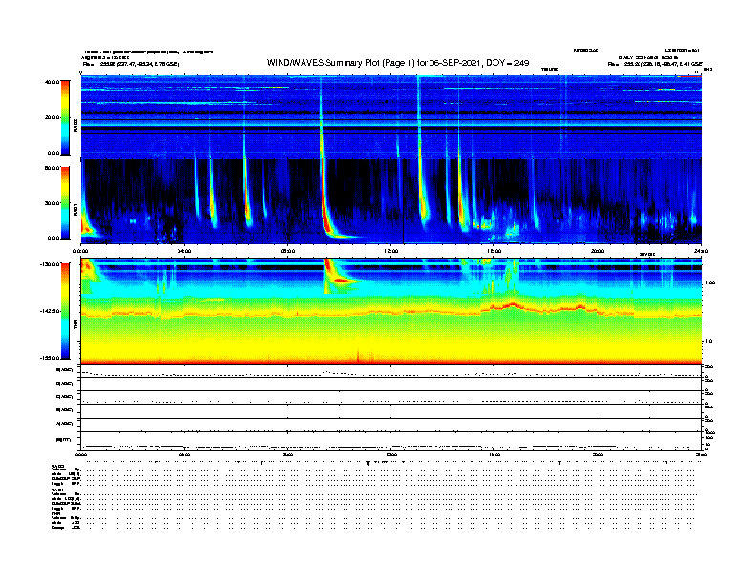Click the -130.00 color scale label
756x584 pixels.
pos(50,264)
